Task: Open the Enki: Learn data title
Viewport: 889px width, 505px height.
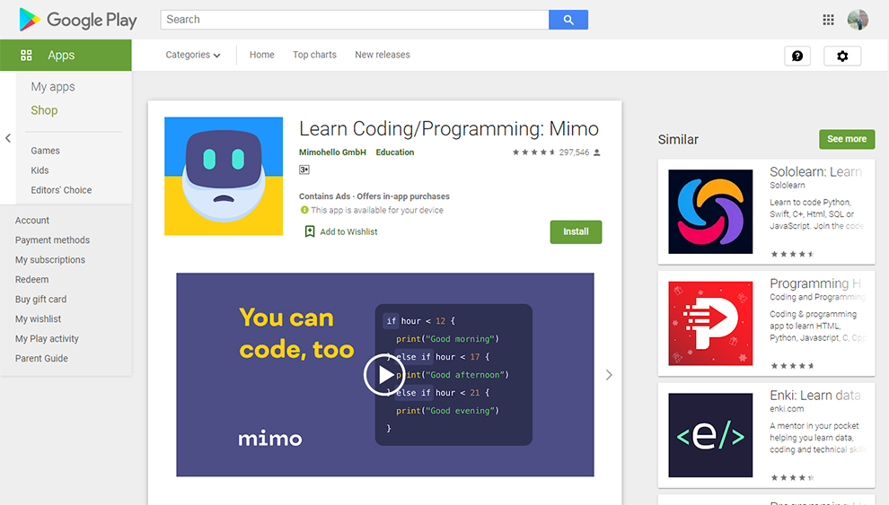Action: (815, 396)
